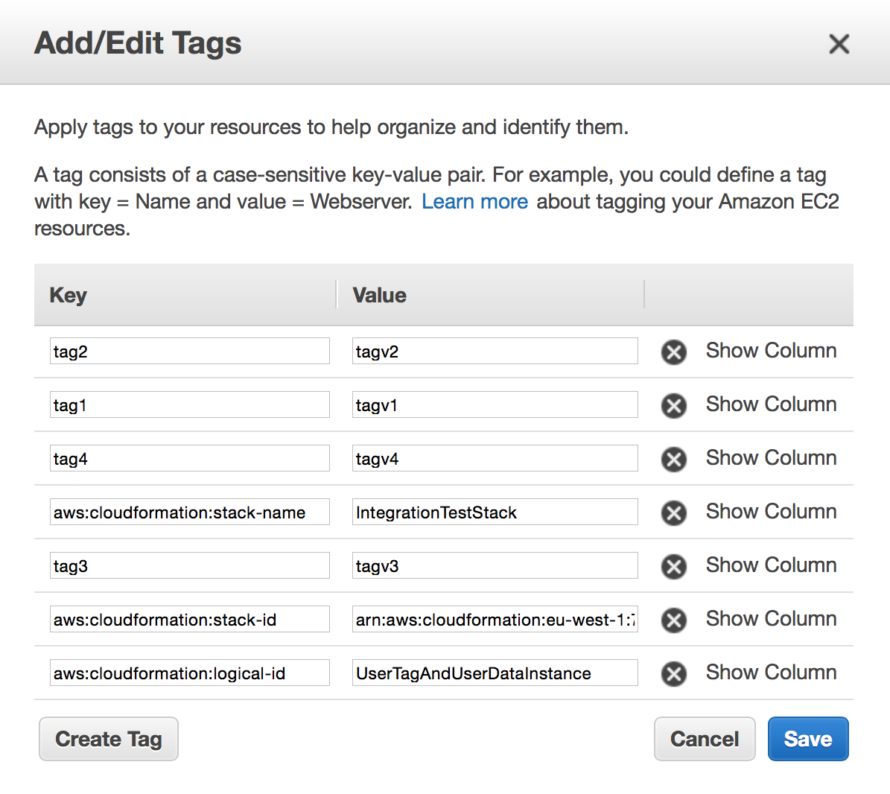Show column for the tag2 tag
Screen dimensions: 890x794
coord(771,350)
